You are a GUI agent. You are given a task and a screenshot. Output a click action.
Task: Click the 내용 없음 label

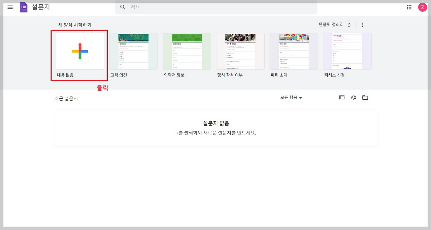tap(65, 75)
